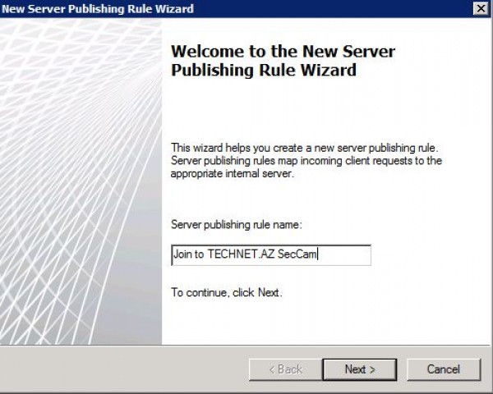Click the decorative grid graphic on the left
493x394 pixels.
(81, 181)
